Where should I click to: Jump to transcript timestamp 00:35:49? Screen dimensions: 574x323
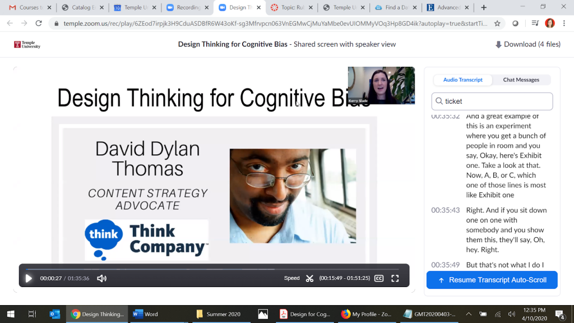(445, 265)
